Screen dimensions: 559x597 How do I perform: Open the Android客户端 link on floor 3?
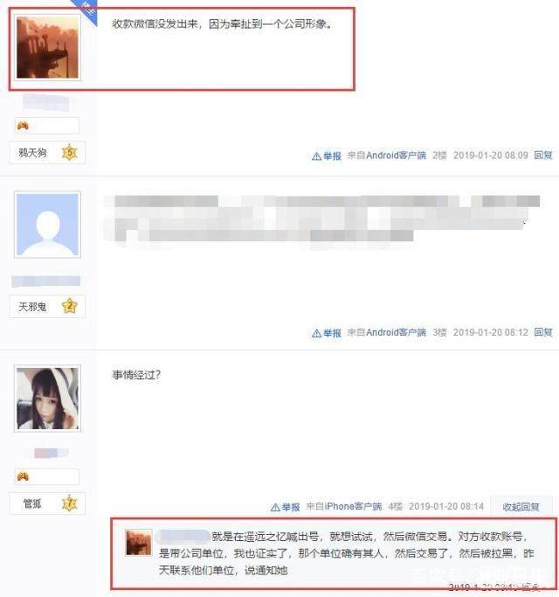(397, 332)
